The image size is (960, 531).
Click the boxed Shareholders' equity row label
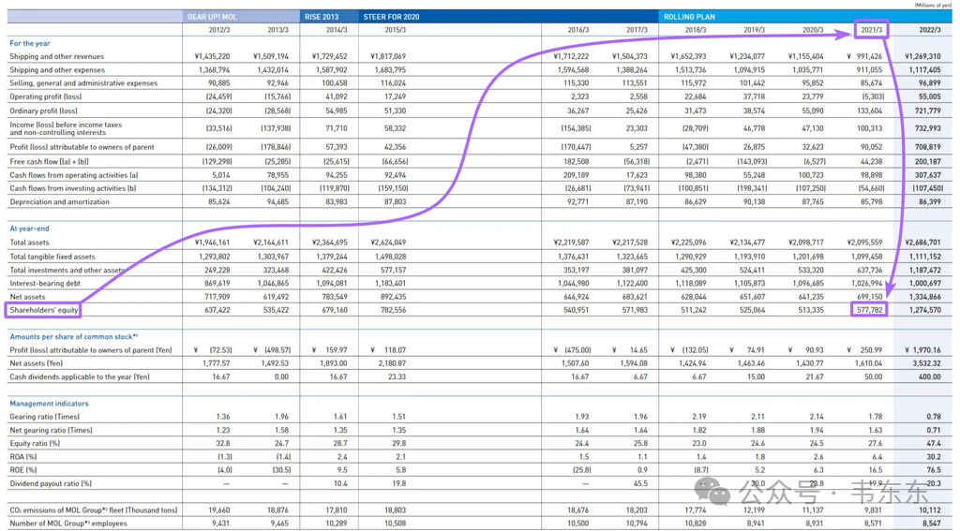pos(43,310)
